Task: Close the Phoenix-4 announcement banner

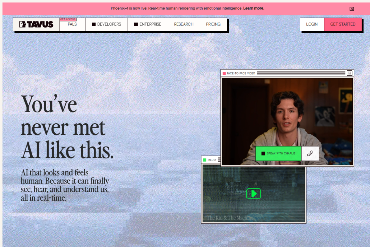Action: 352,9
